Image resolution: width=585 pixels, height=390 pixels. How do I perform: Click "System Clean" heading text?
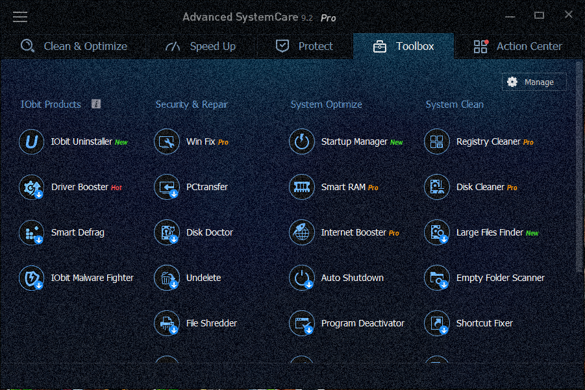tap(454, 104)
